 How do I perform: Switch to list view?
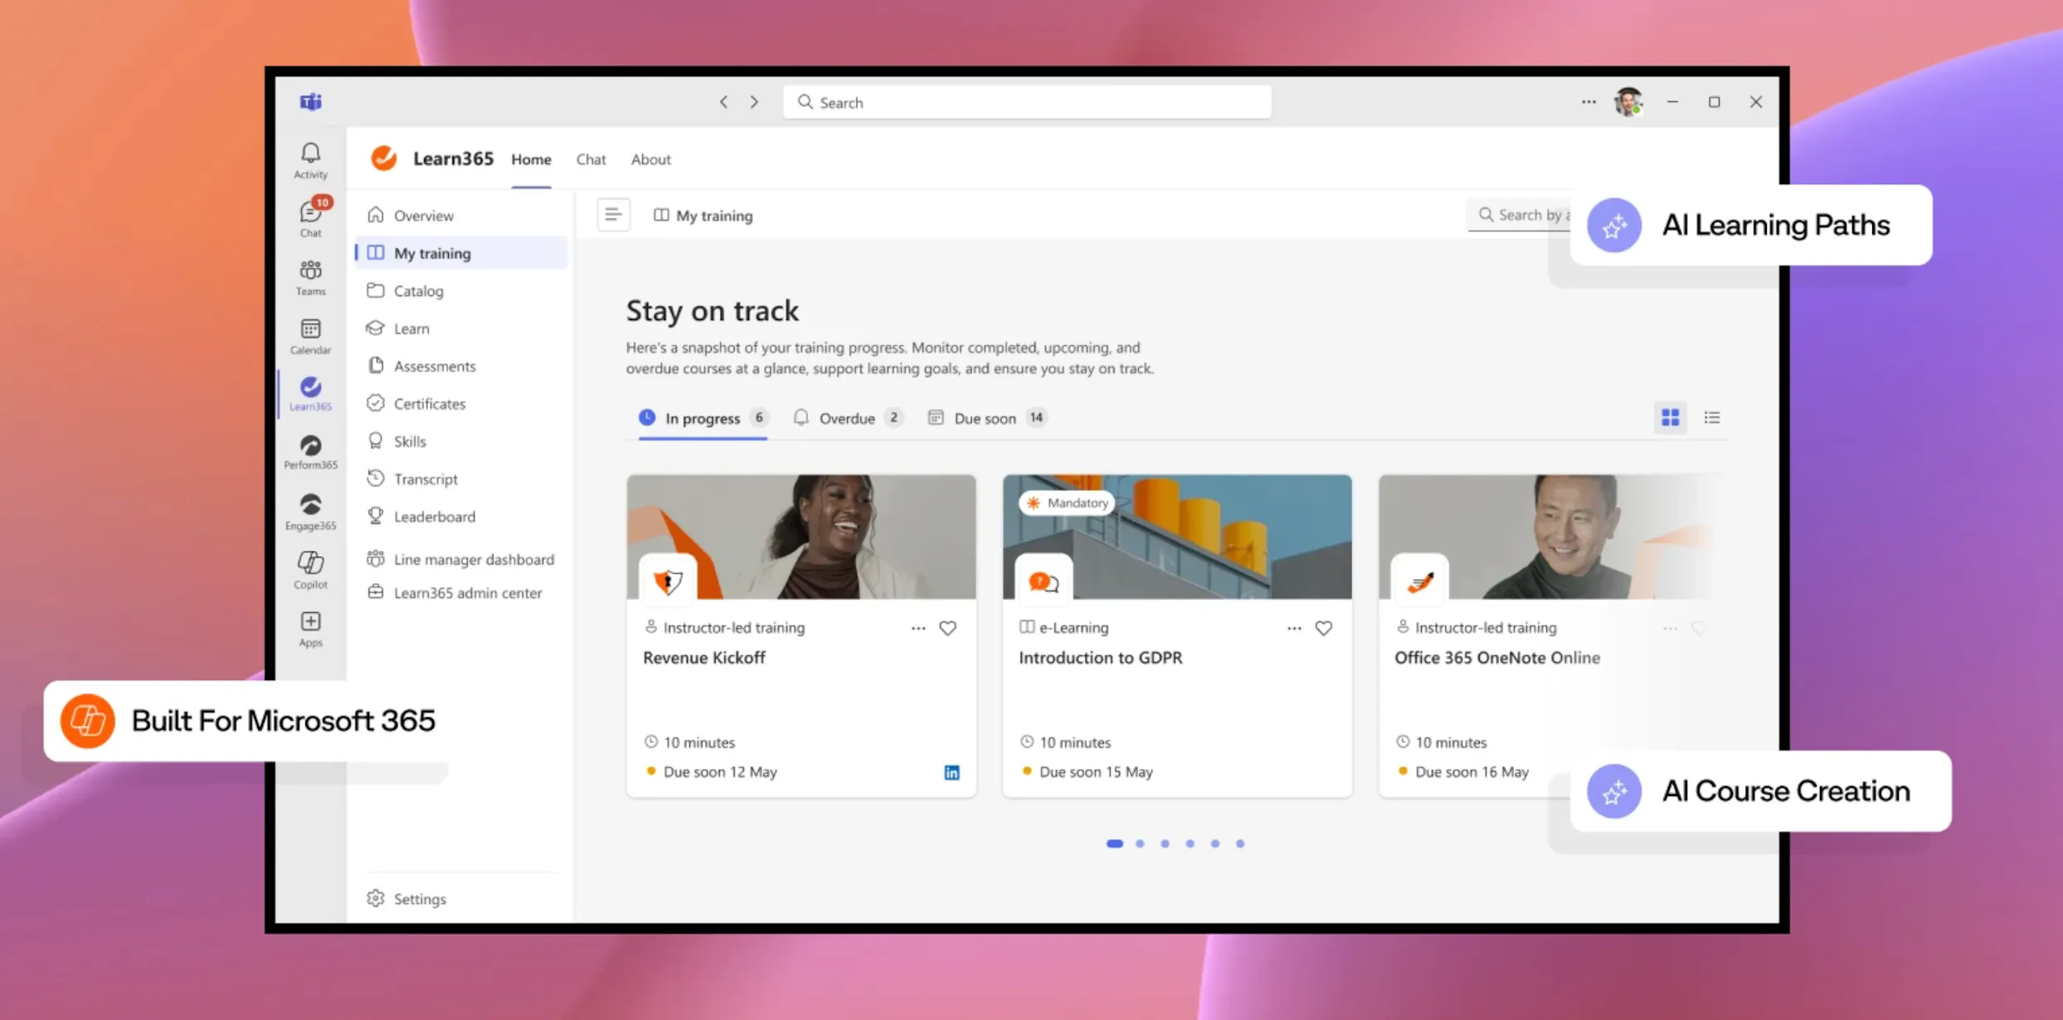pos(1711,417)
